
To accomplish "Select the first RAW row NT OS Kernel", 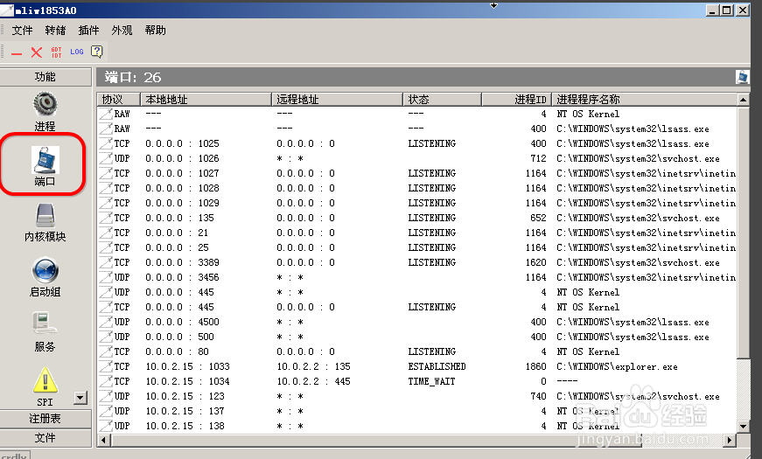I will pyautogui.click(x=417, y=114).
